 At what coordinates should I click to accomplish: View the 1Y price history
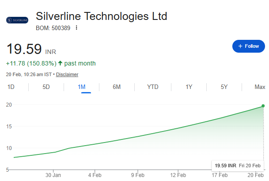tap(189, 87)
